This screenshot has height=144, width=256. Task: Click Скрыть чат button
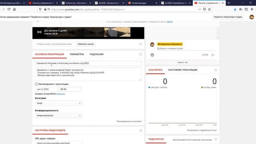click(182, 62)
